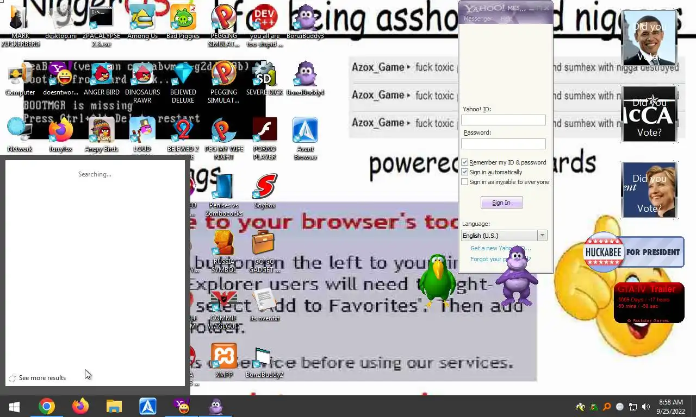Click the Password input field
This screenshot has height=417, width=696.
coord(504,144)
